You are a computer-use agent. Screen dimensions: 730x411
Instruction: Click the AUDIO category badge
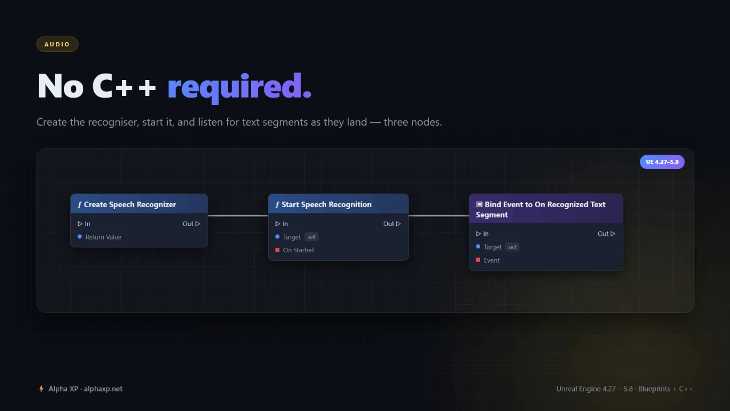pos(57,44)
